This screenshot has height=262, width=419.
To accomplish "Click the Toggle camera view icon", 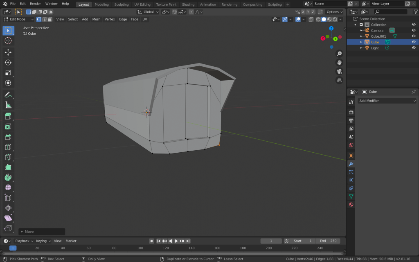I will (339, 71).
